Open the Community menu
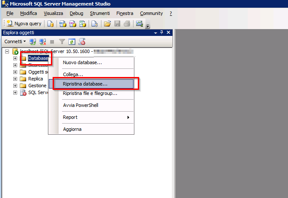Image resolution: width=288 pixels, height=198 pixels. pos(151,13)
